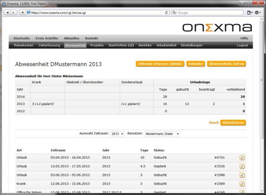Switch to Projekte tab
This screenshot has height=195, width=266.
(x=97, y=45)
